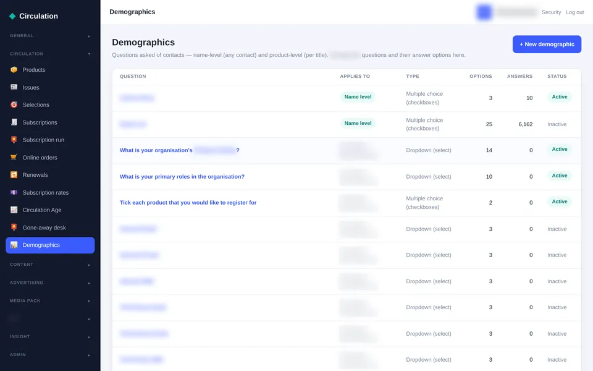Image resolution: width=593 pixels, height=371 pixels.
Task: Click the Renewals repeat arrows icon
Action: click(14, 174)
